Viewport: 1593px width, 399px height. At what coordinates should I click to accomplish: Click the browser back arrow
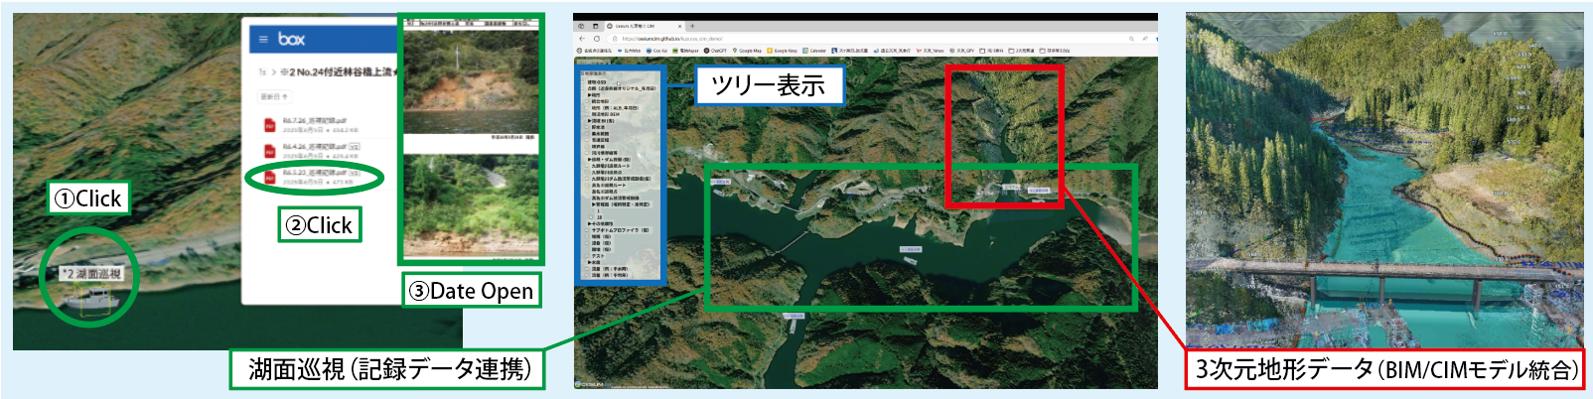[x=582, y=39]
